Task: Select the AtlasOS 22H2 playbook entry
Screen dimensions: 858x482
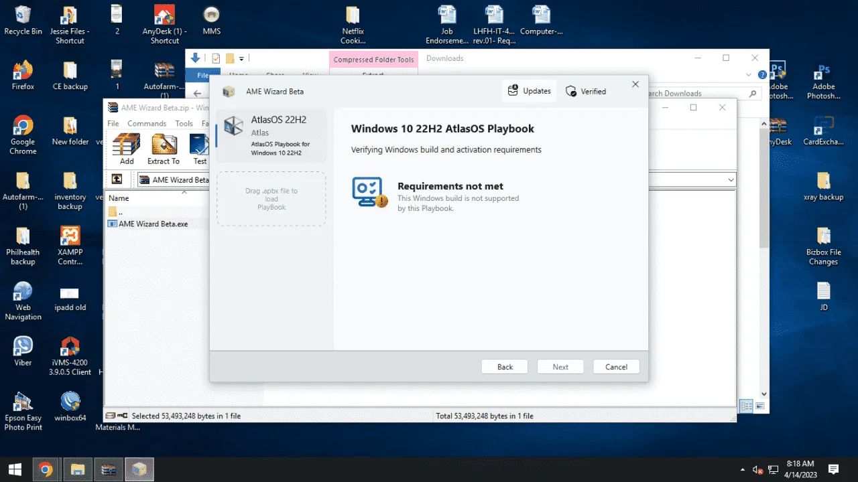Action: coord(271,136)
